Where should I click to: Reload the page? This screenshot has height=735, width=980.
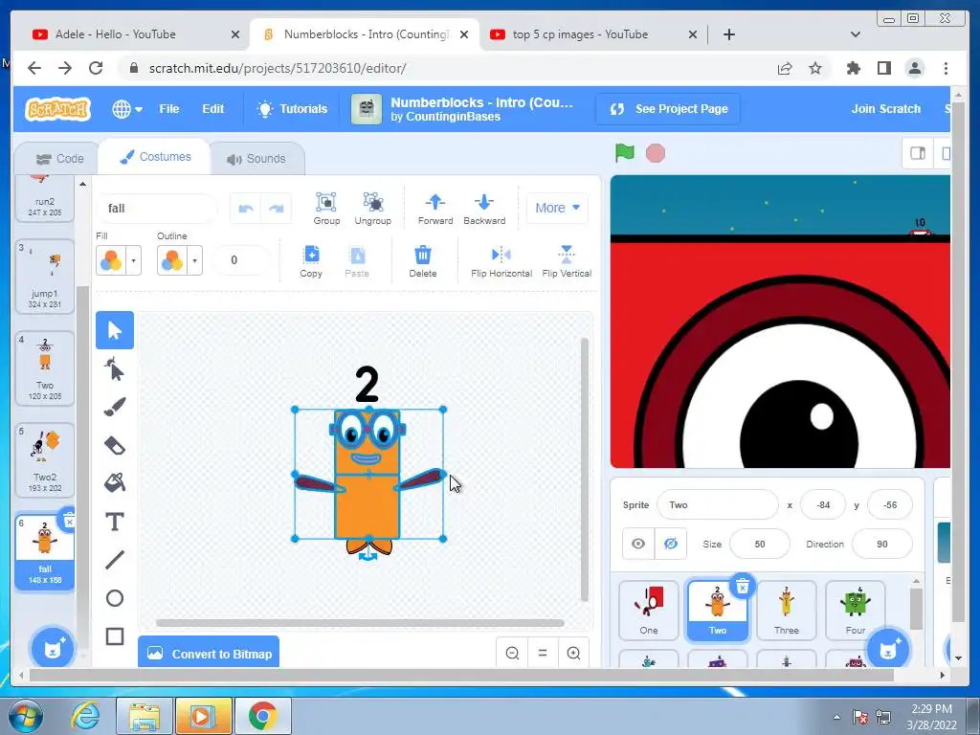point(96,68)
